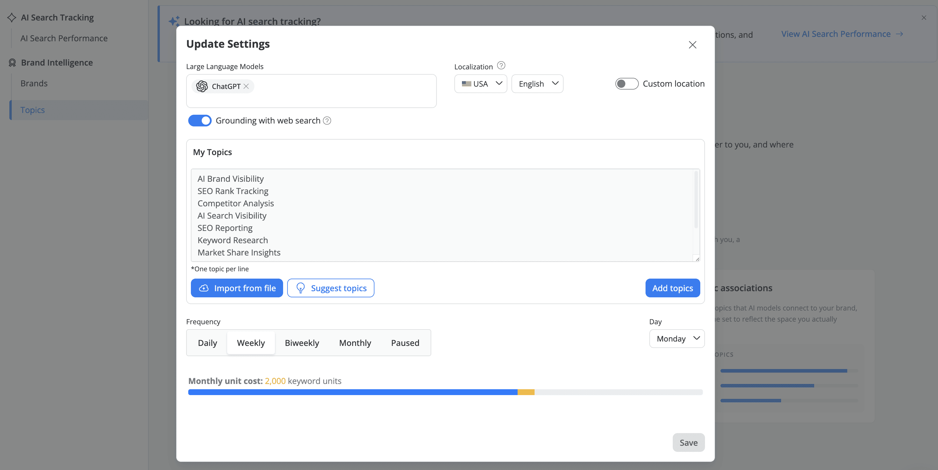Select Monthly frequency

pos(355,343)
